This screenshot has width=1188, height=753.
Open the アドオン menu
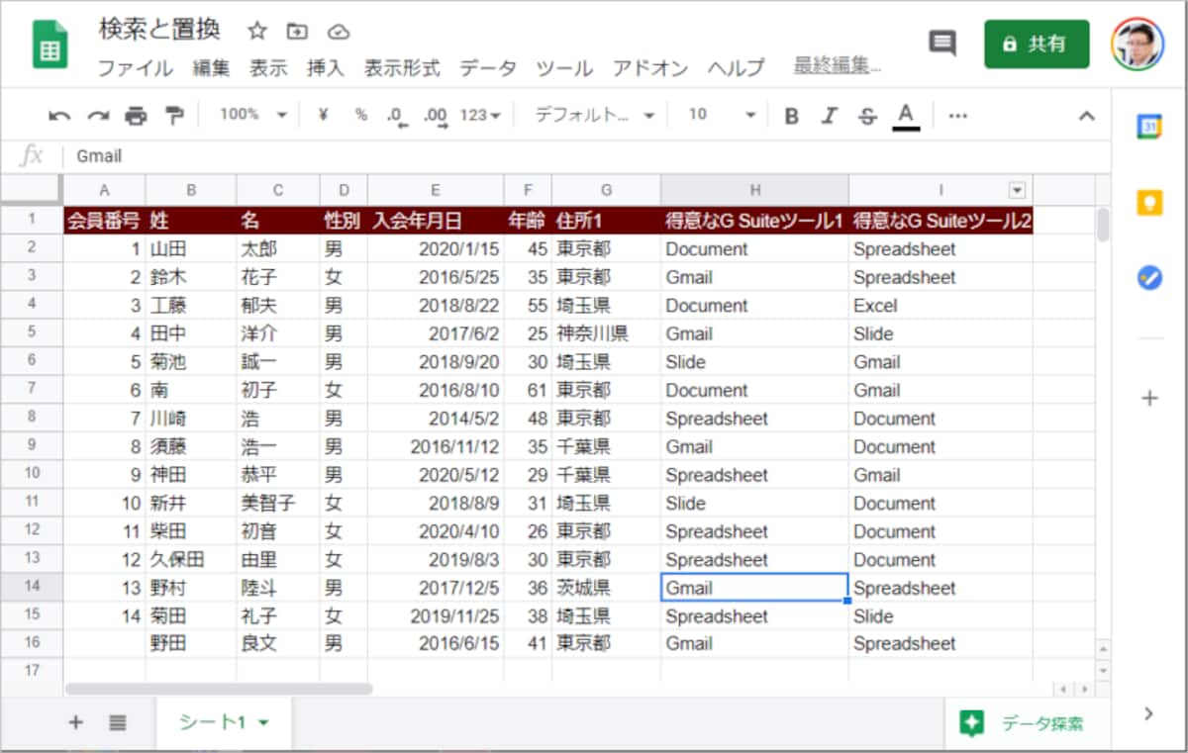coord(650,68)
